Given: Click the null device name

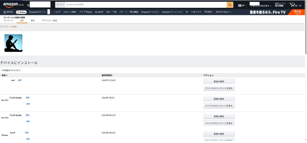Looking at the screenshot, I should 13,80.
